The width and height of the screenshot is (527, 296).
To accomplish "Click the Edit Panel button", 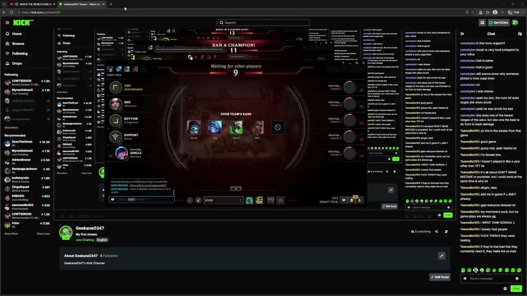I will 439,277.
